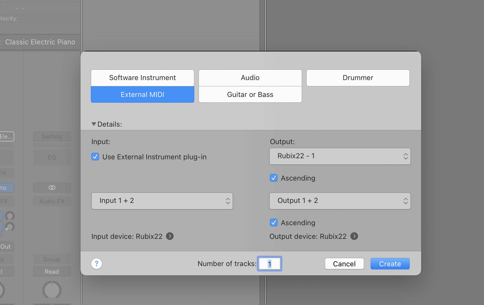Click the stereo mode icon in channel strip

point(52,188)
